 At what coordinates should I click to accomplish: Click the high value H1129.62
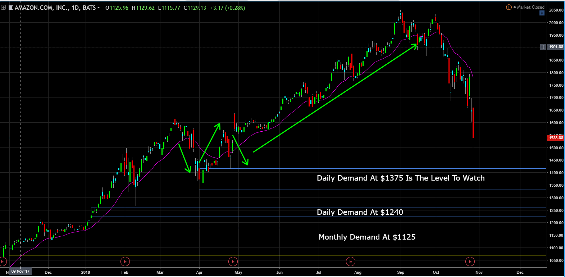143,8
